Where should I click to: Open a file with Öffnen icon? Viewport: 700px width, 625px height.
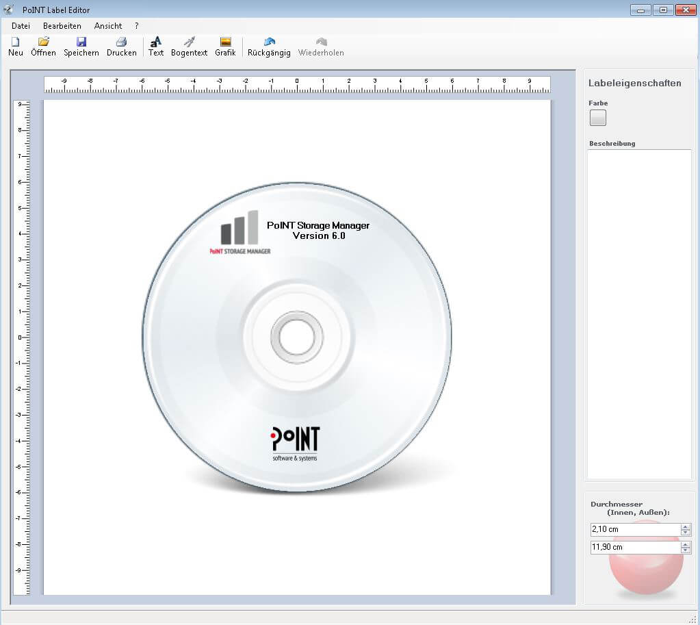(44, 42)
